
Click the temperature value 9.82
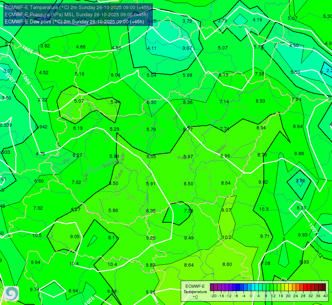point(263,182)
